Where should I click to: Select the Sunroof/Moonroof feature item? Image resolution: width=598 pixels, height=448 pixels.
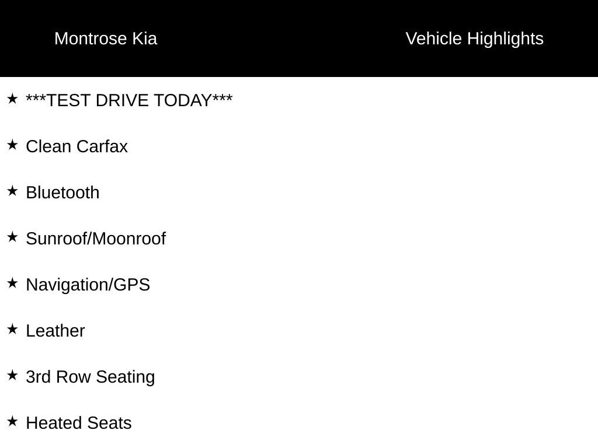96,239
